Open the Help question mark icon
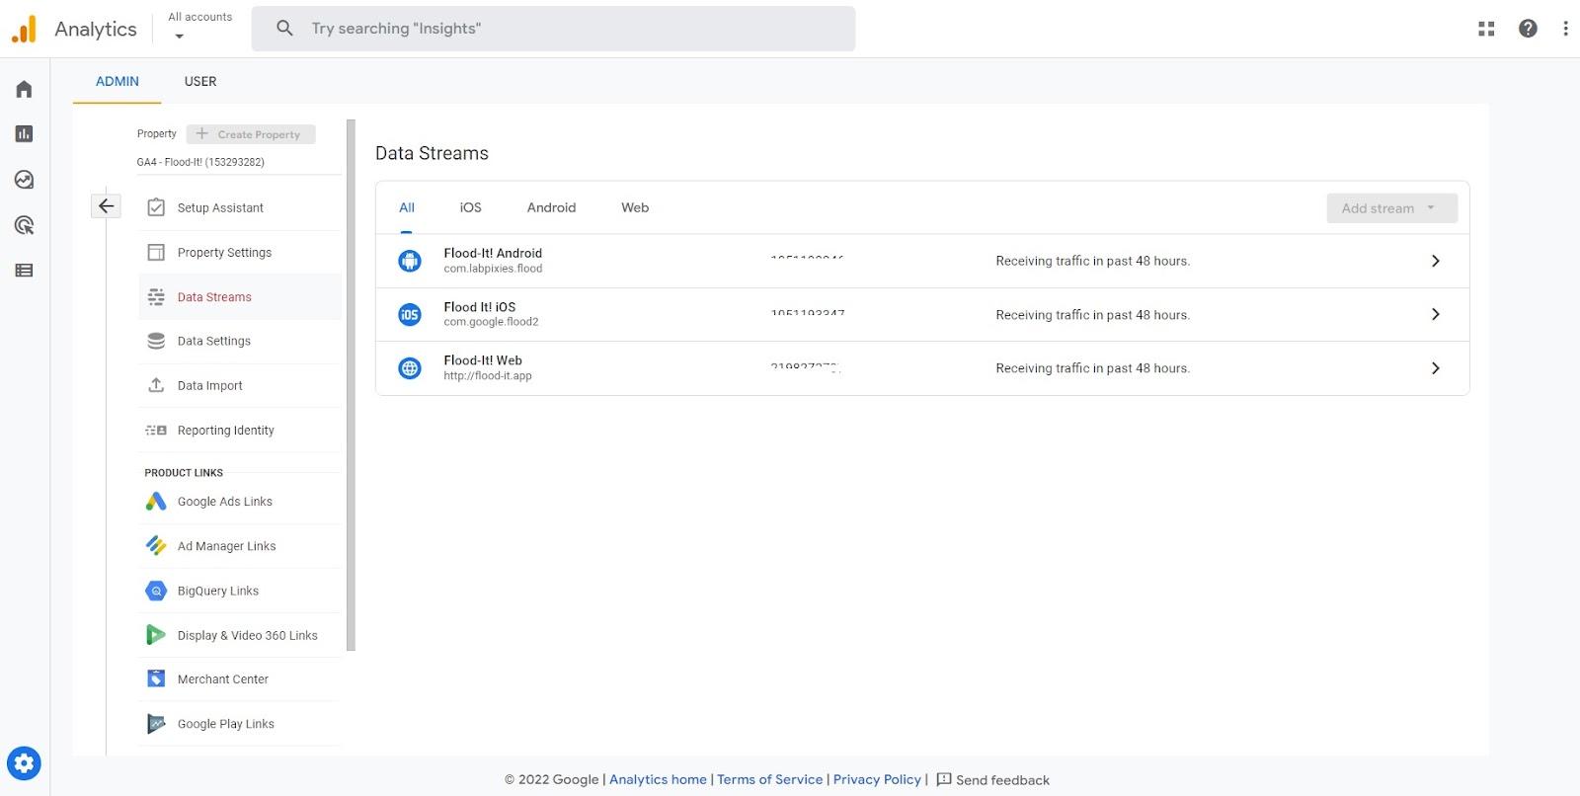The image size is (1580, 796). click(1528, 29)
